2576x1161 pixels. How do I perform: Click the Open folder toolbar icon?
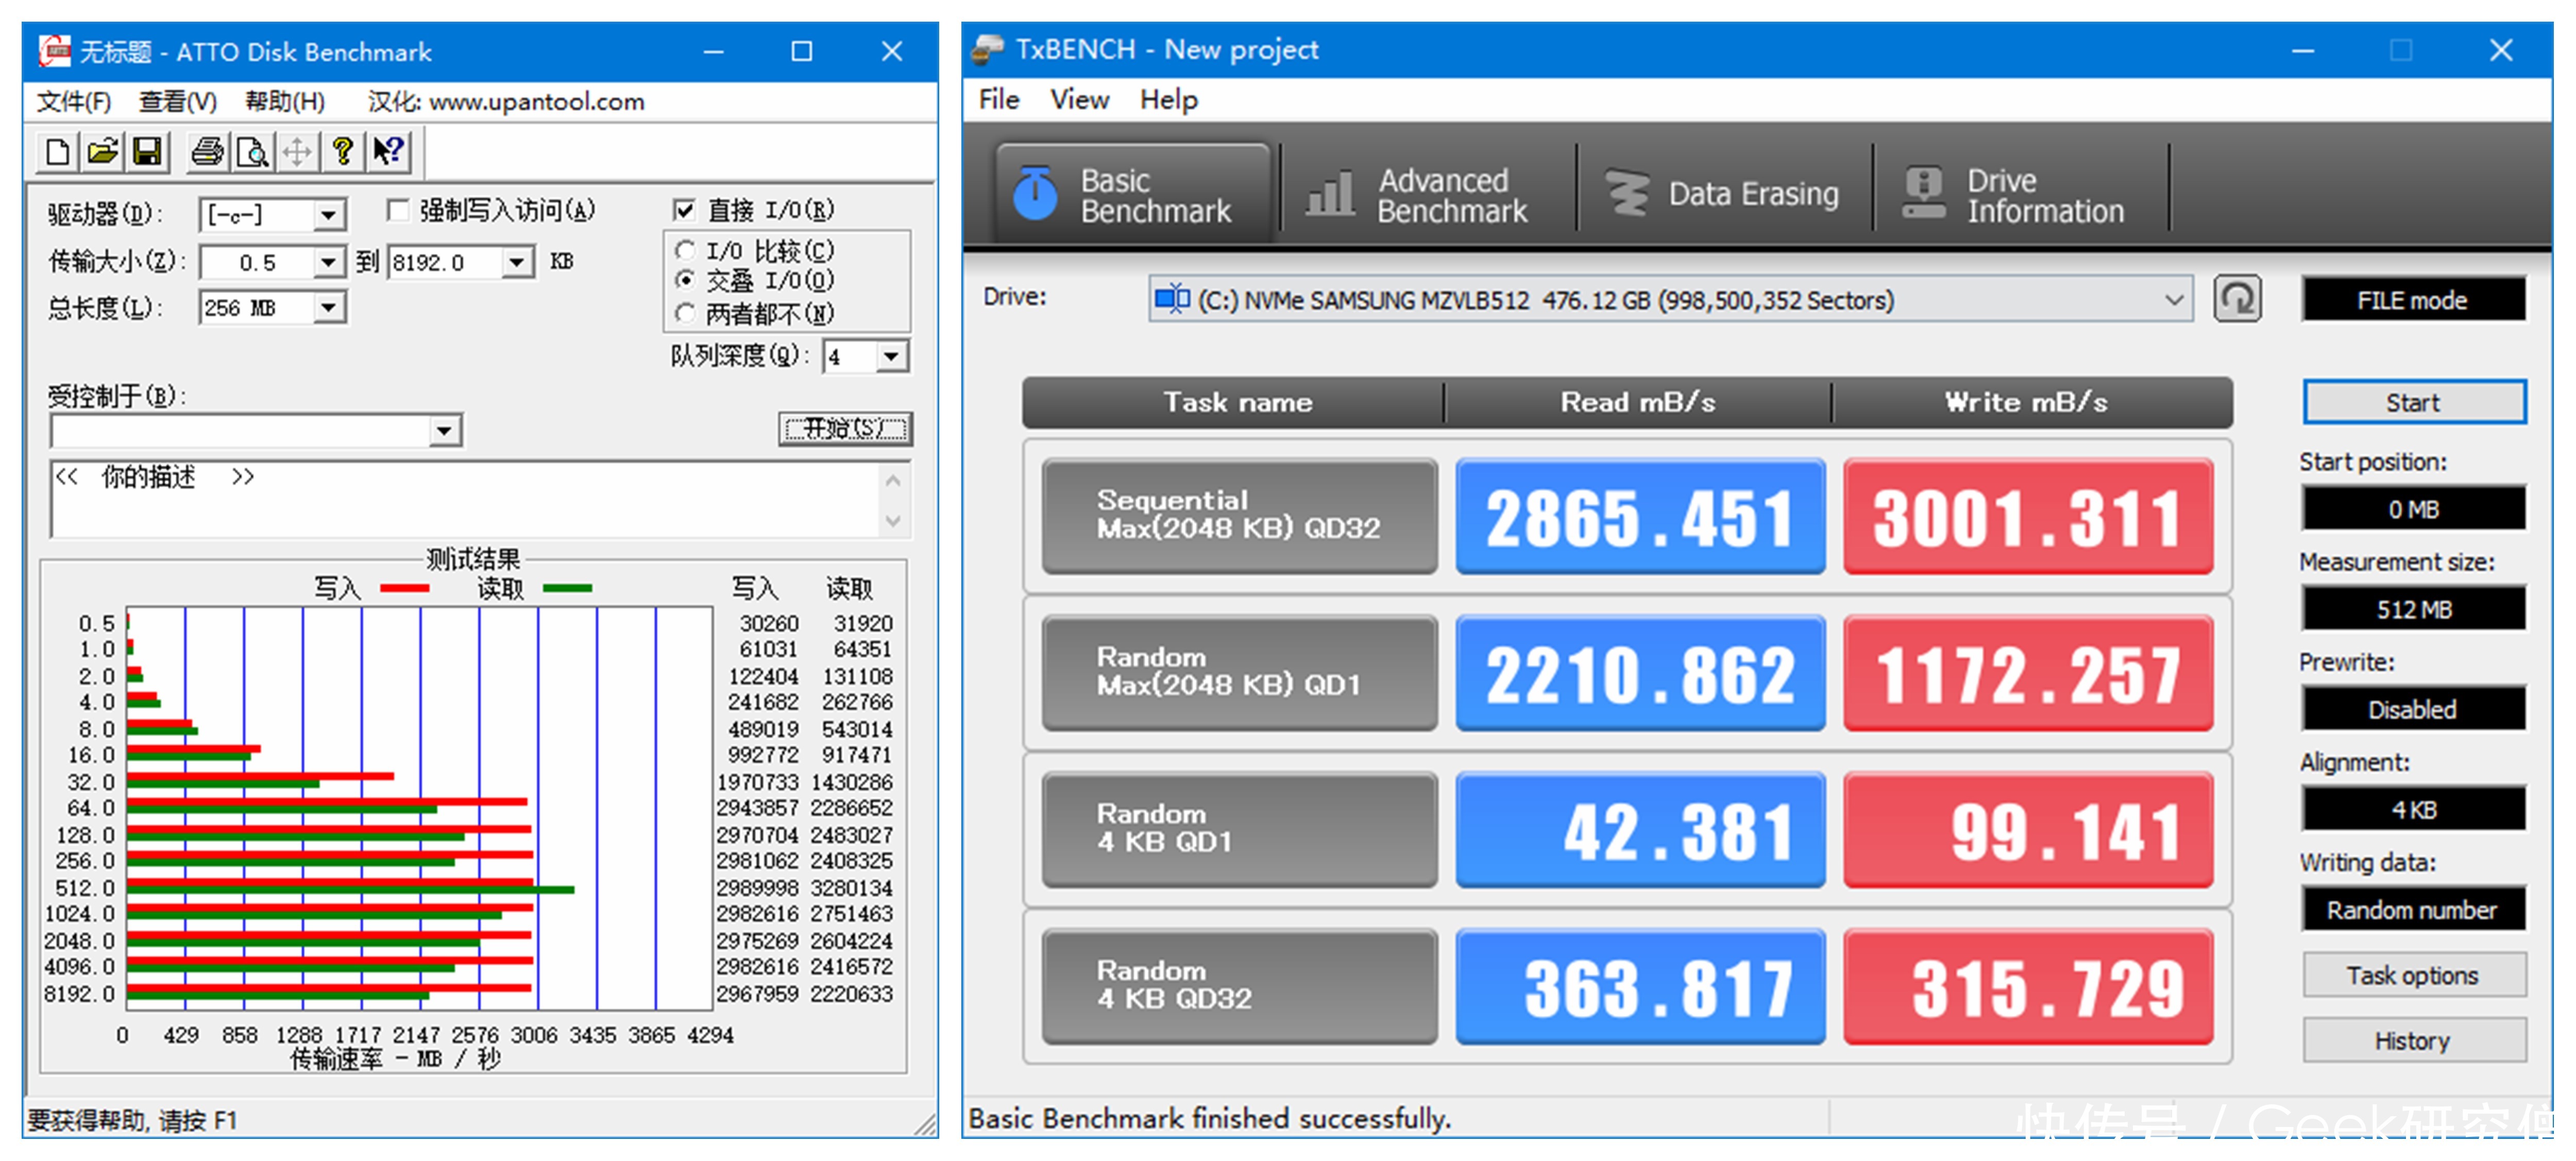click(102, 152)
